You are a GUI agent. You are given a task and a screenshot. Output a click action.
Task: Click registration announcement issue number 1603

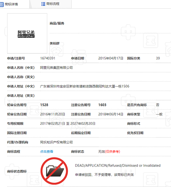pyautogui.click(x=102, y=105)
